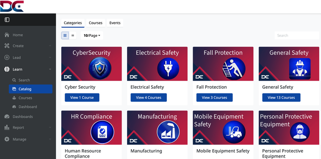Collapse the sidebar using the panel icon

(x=7, y=20)
